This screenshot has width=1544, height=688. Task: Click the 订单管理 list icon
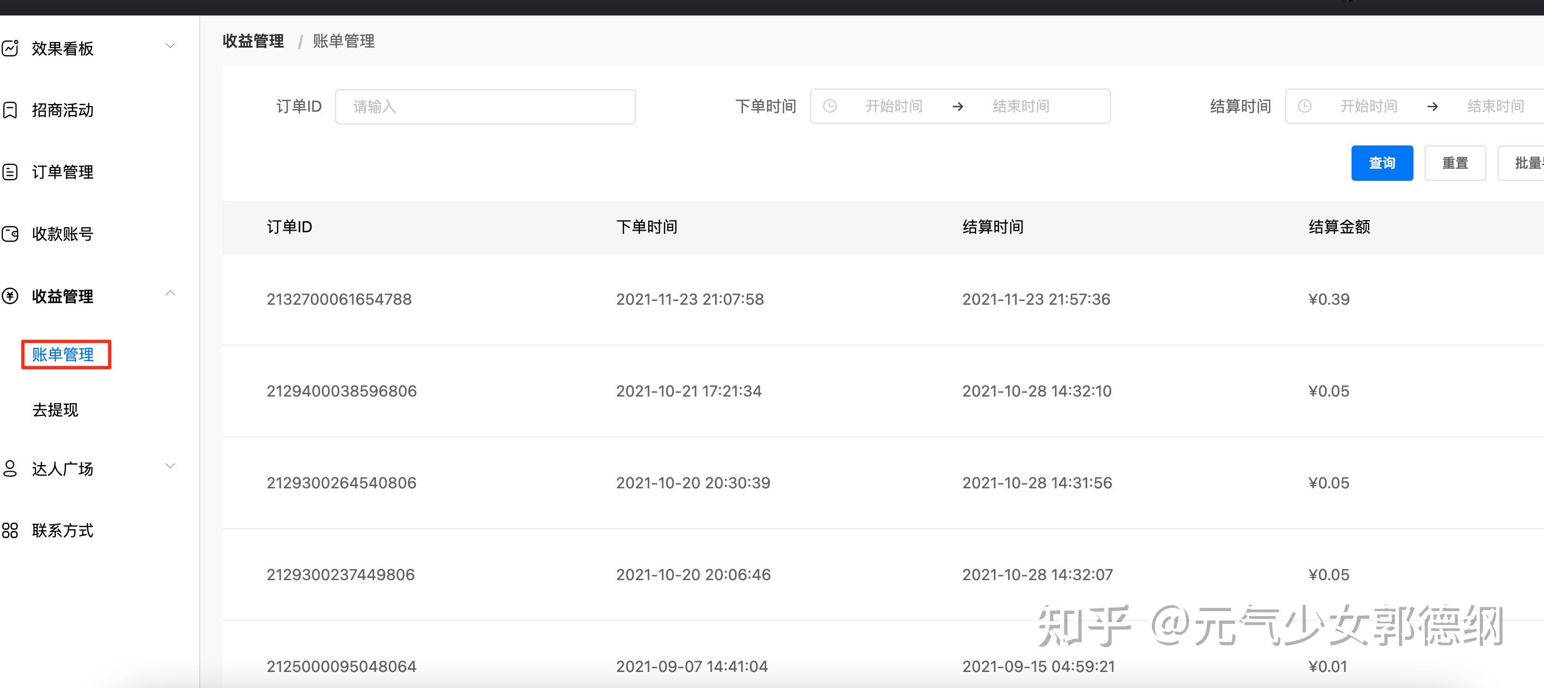[x=10, y=172]
